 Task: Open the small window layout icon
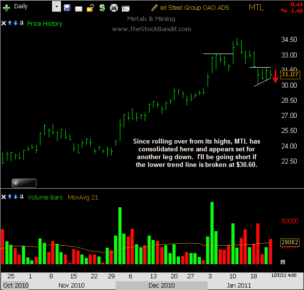click(x=125, y=9)
